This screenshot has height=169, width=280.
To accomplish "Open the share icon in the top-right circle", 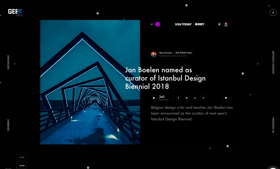I will click(273, 13).
